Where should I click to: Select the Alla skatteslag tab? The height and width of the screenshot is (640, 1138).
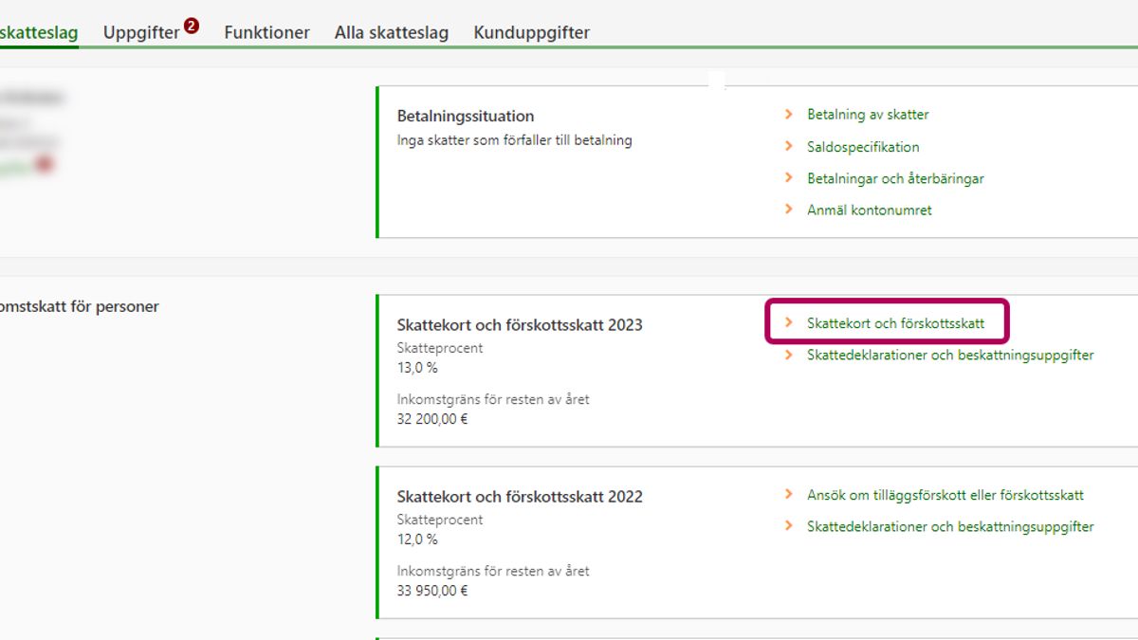[391, 32]
